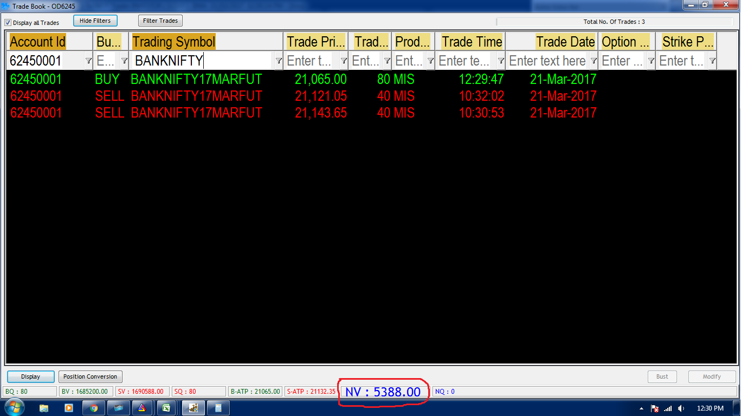
Task: Click Total No. Of Trades : 3 label
Action: tap(614, 22)
